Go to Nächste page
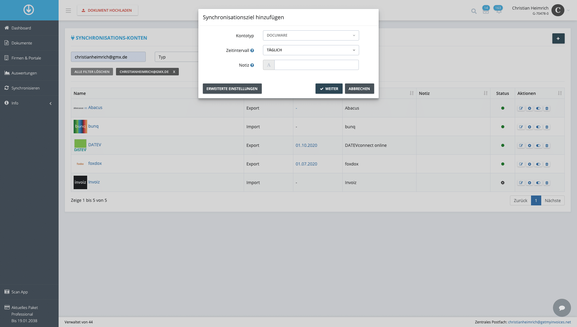The height and width of the screenshot is (327, 577). tap(553, 201)
